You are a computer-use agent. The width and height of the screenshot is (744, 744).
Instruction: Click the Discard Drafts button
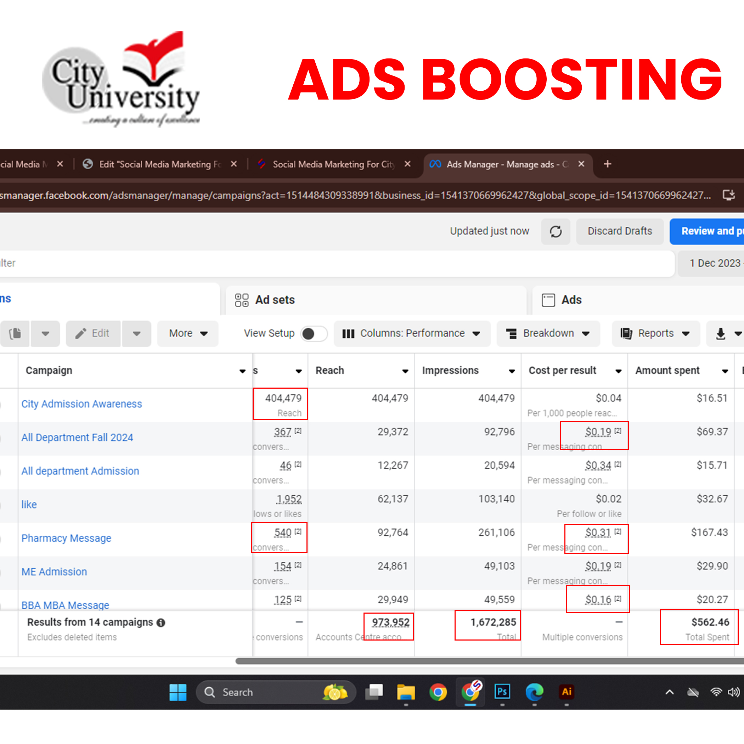coord(619,231)
